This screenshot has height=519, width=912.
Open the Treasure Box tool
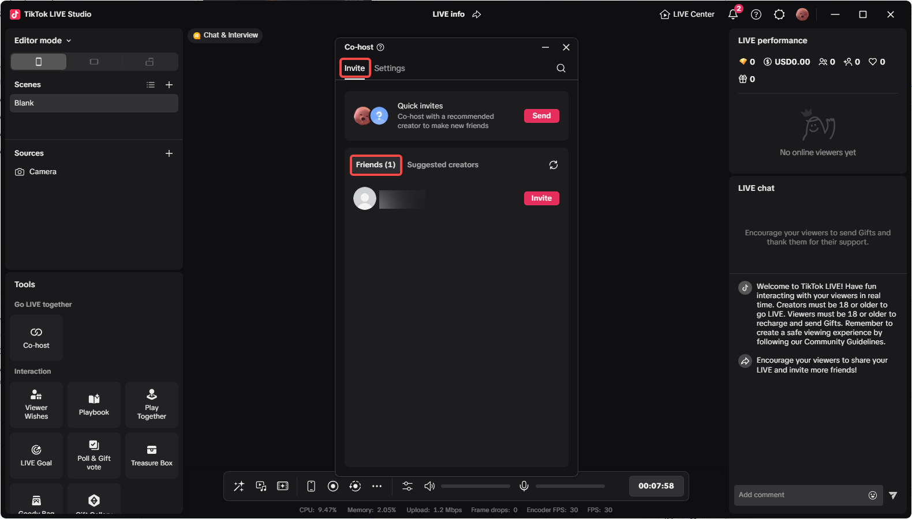click(x=152, y=456)
